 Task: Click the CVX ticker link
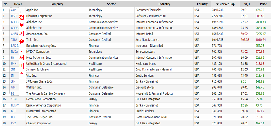(x=13, y=123)
